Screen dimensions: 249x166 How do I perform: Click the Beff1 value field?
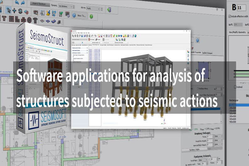coord(238,24)
